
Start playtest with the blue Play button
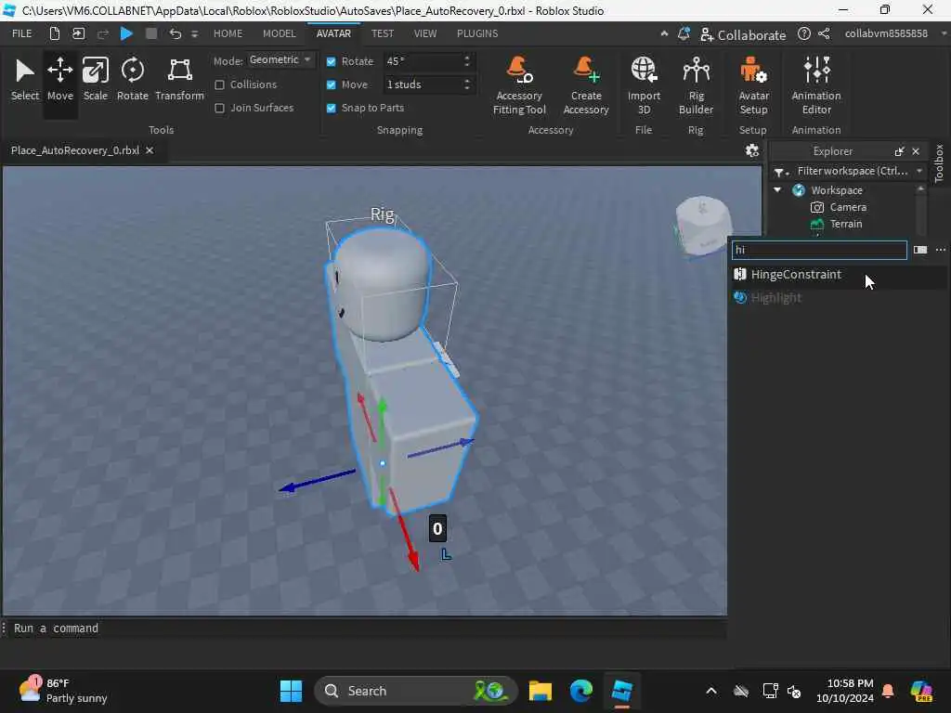click(126, 34)
